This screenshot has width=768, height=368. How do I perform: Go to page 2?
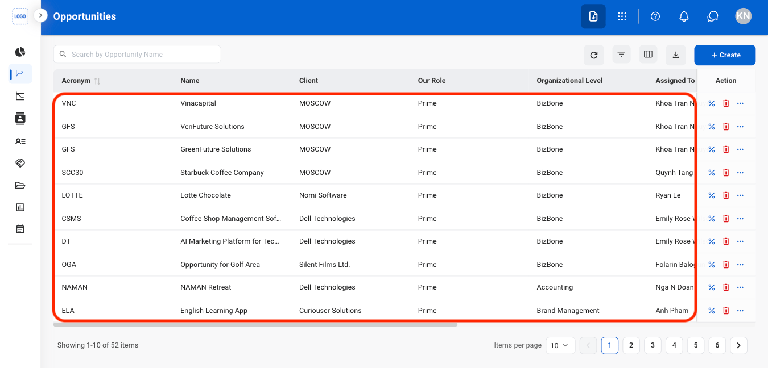click(631, 345)
